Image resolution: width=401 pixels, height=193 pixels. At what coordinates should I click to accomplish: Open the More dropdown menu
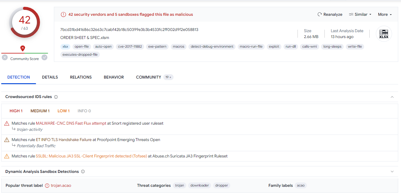(x=385, y=15)
